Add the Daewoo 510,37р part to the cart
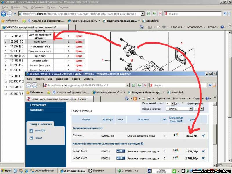The image size is (232, 174). pyautogui.click(x=204, y=136)
